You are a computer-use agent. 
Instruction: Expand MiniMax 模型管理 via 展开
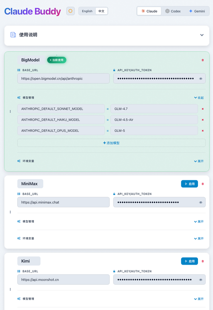[x=199, y=222]
